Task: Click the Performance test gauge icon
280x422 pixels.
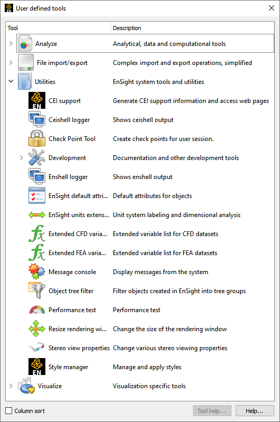Action: (37, 310)
